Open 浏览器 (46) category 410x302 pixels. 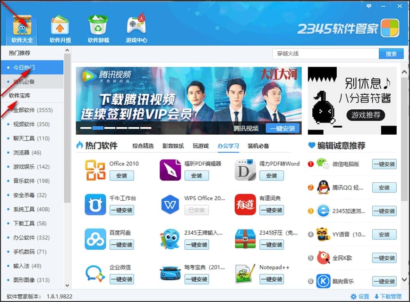pyautogui.click(x=32, y=153)
